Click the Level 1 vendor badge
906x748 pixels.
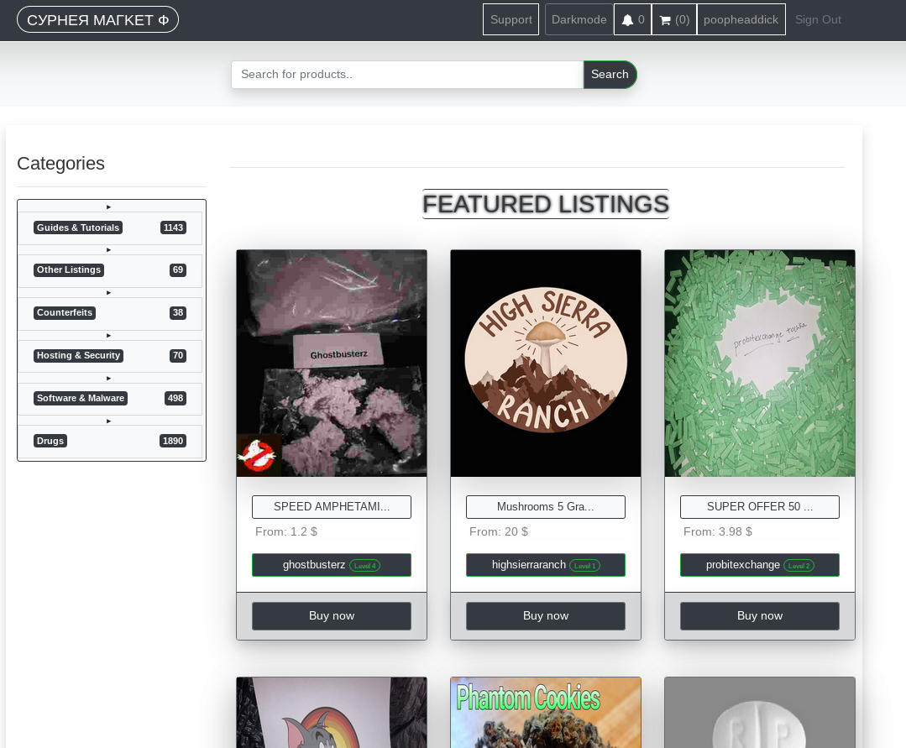[584, 566]
